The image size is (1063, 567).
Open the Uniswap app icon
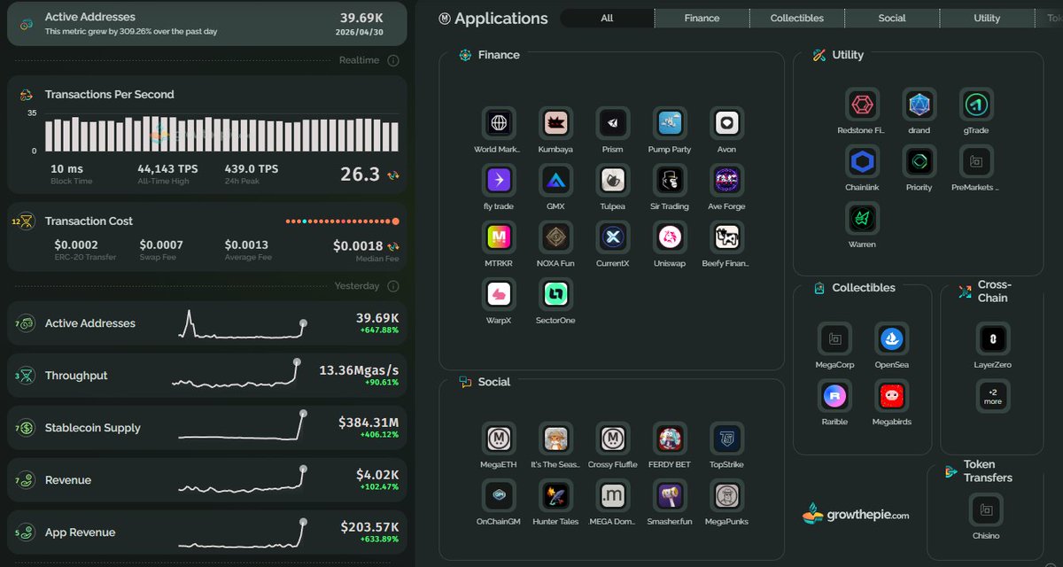[x=670, y=237]
